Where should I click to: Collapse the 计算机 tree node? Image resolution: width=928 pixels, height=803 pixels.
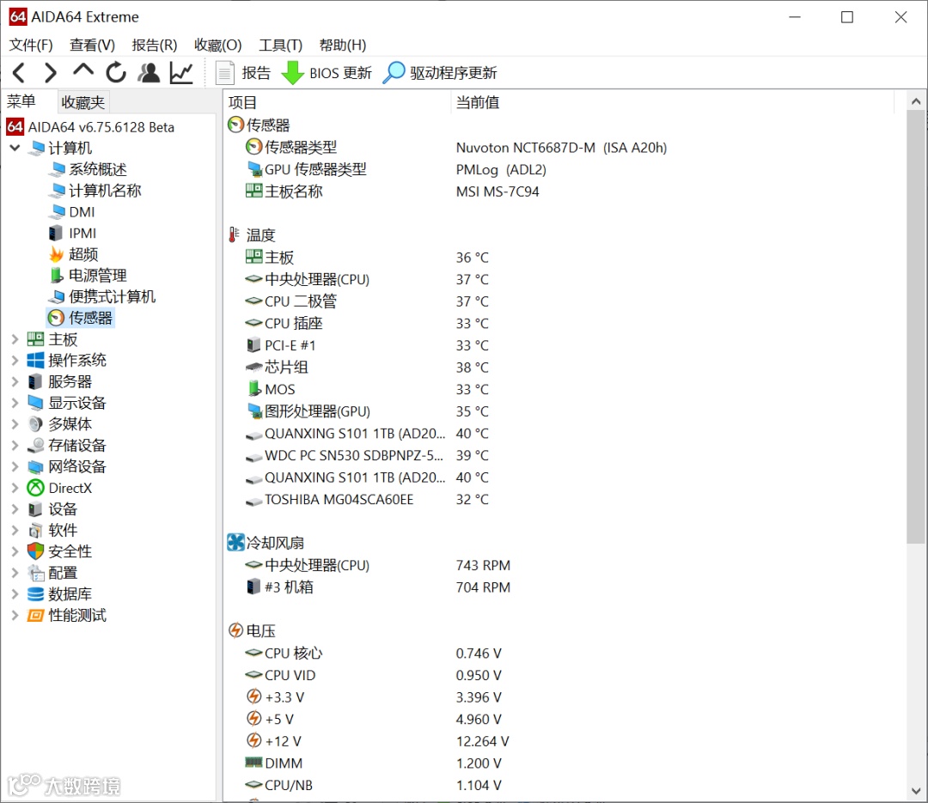pyautogui.click(x=15, y=148)
